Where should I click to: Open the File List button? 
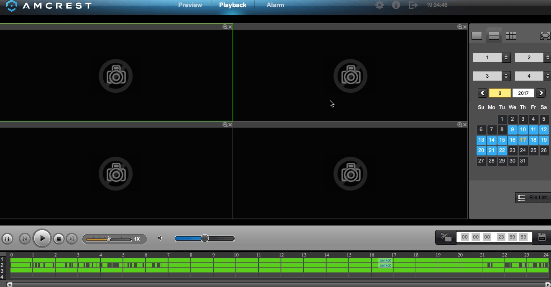[x=533, y=198]
